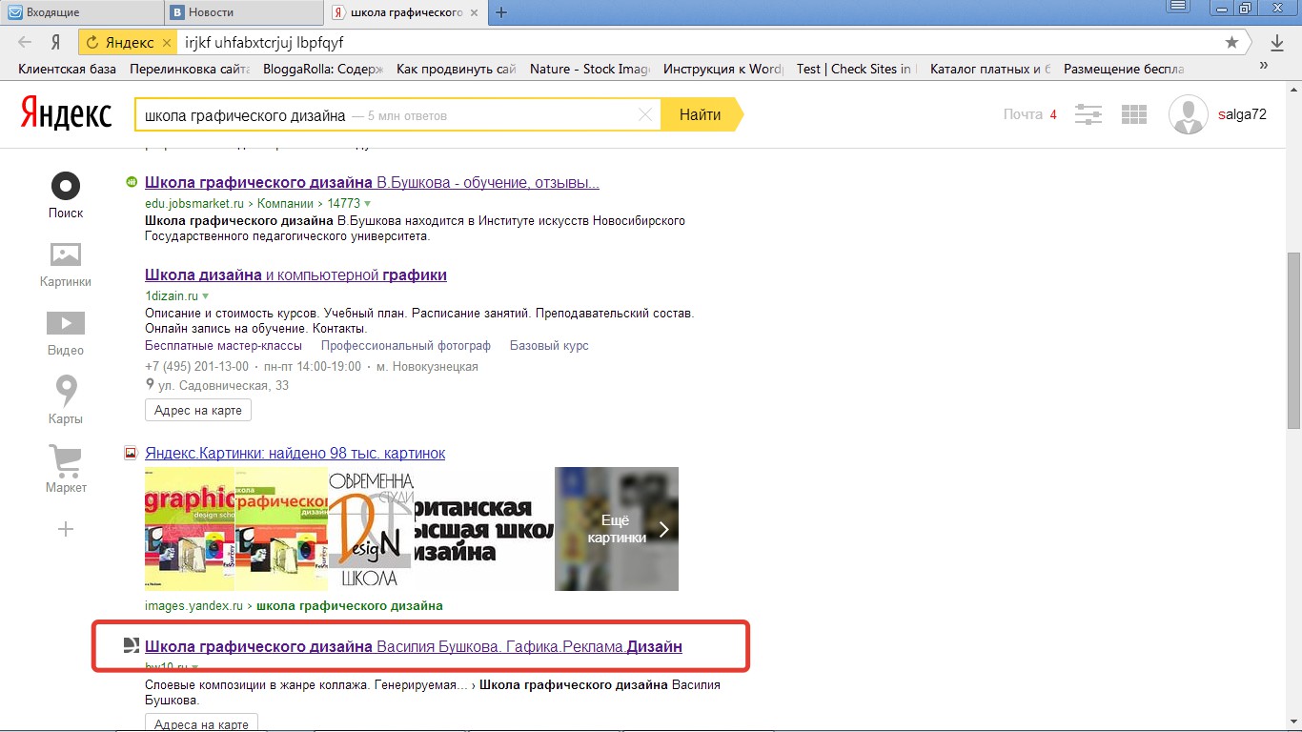Image resolution: width=1302 pixels, height=732 pixels.
Task: Open Видео in the left sidebar
Action: 66,333
